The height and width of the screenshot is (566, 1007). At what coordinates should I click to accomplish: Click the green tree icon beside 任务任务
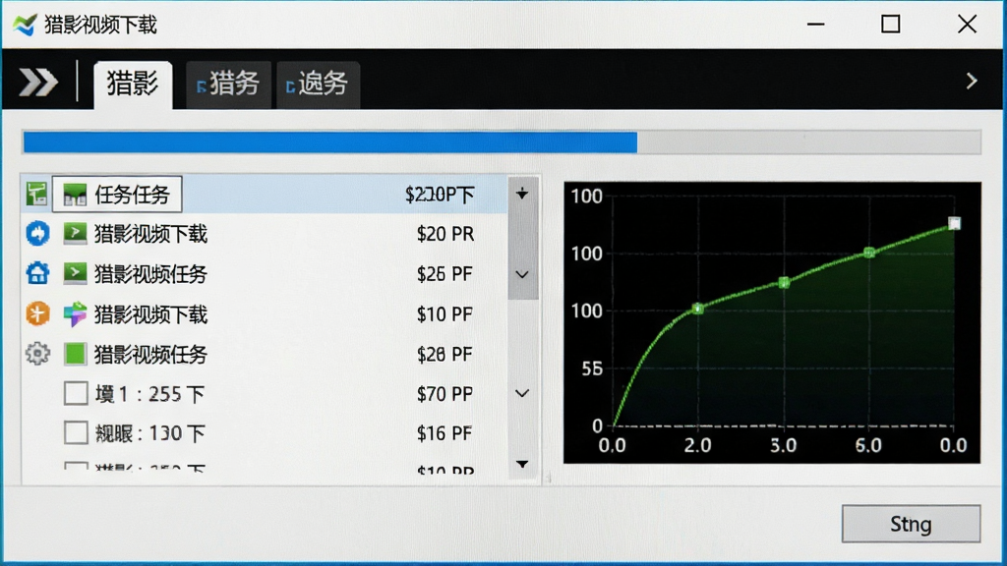pyautogui.click(x=36, y=194)
